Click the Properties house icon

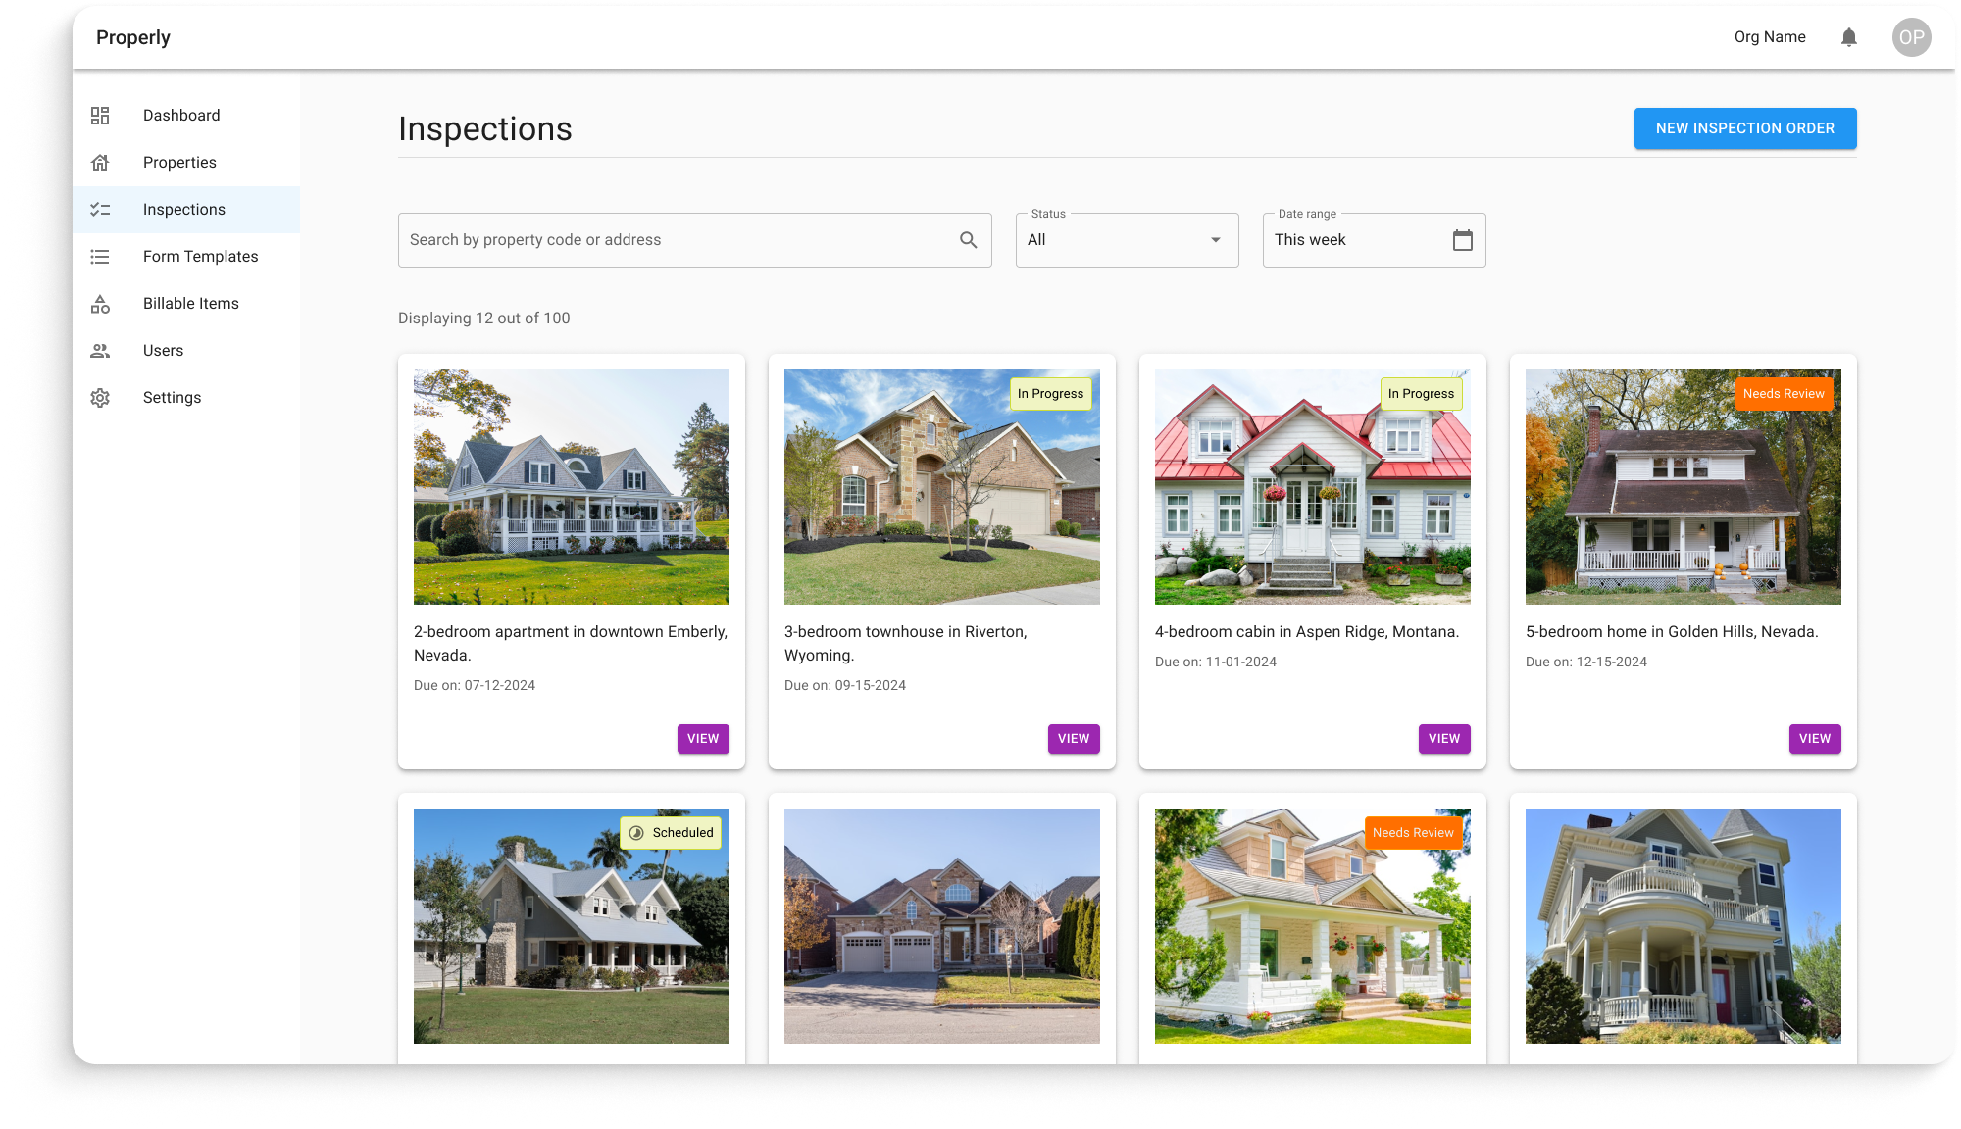point(100,163)
